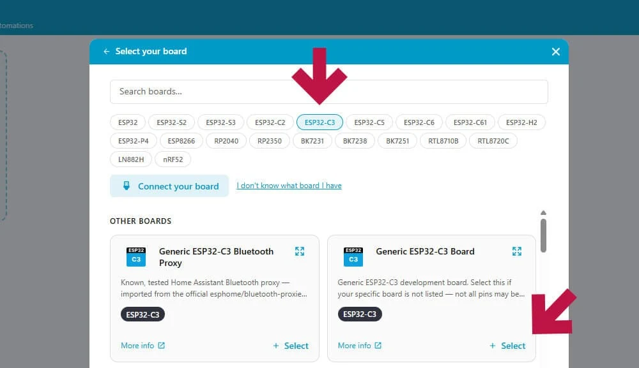Click the ESP32-C3 tag on Generic Board card
Image resolution: width=639 pixels, height=368 pixels.
click(360, 314)
